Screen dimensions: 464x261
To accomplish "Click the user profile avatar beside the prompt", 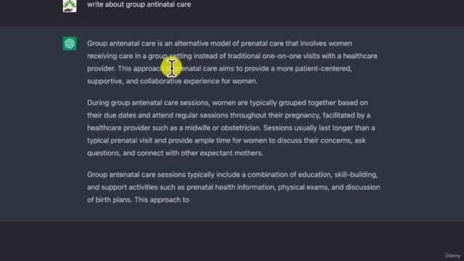I will 70,6.
